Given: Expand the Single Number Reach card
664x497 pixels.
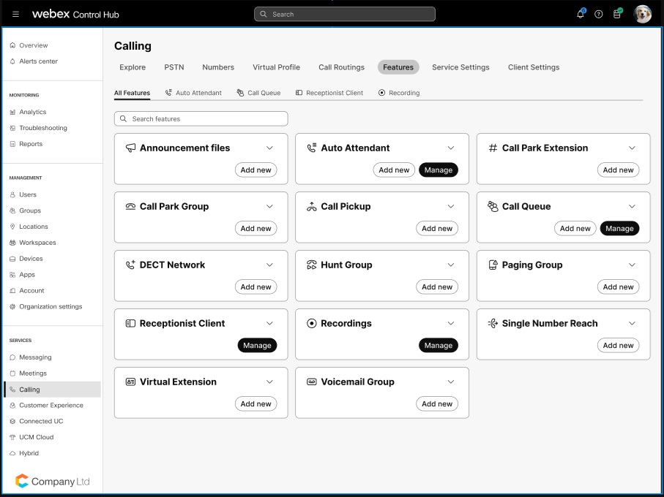Looking at the screenshot, I should coord(633,323).
